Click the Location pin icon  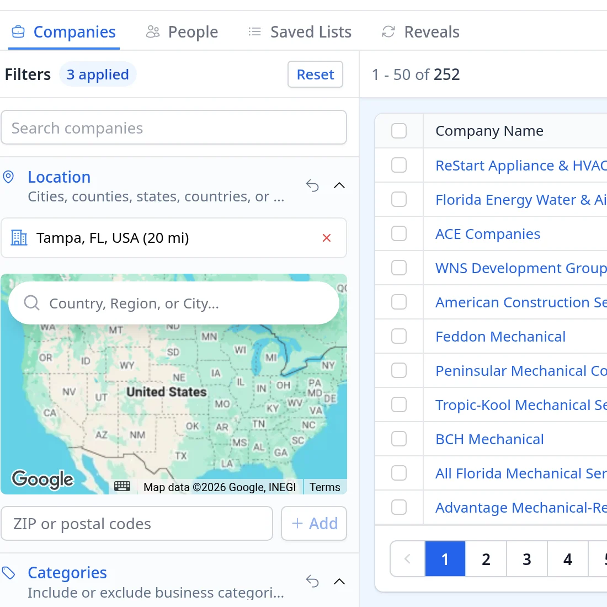8,177
